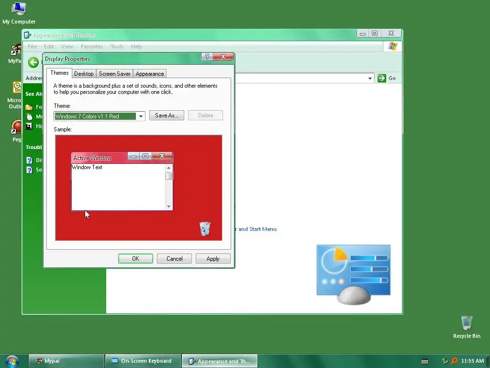Click the sample window scrollbar up arrow
Image resolution: width=490 pixels, height=368 pixels.
click(169, 168)
